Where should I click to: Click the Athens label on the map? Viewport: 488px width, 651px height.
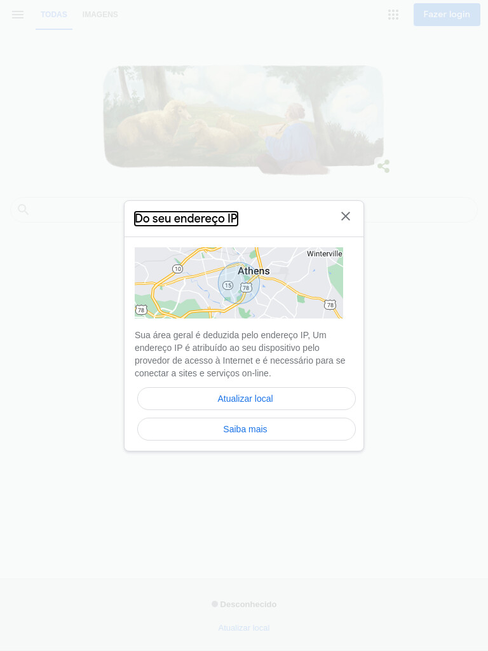(254, 271)
